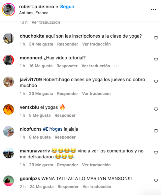Tap heart icon on mononerd's comment
Viewport: 161px width, 195px height.
click(x=156, y=60)
